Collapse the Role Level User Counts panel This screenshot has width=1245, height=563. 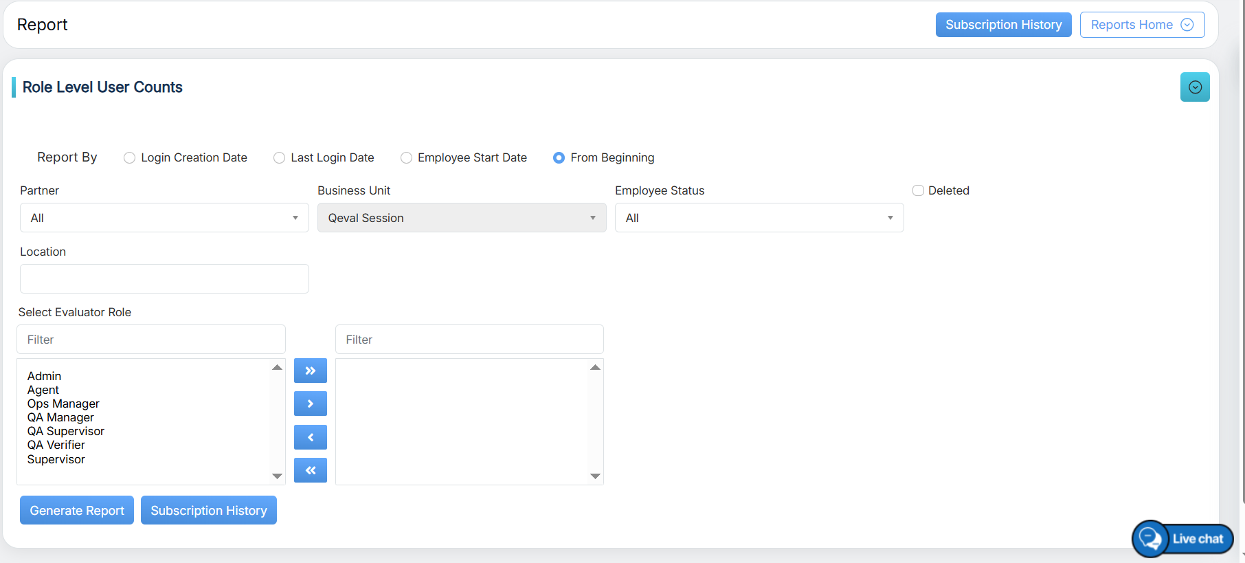click(1194, 87)
